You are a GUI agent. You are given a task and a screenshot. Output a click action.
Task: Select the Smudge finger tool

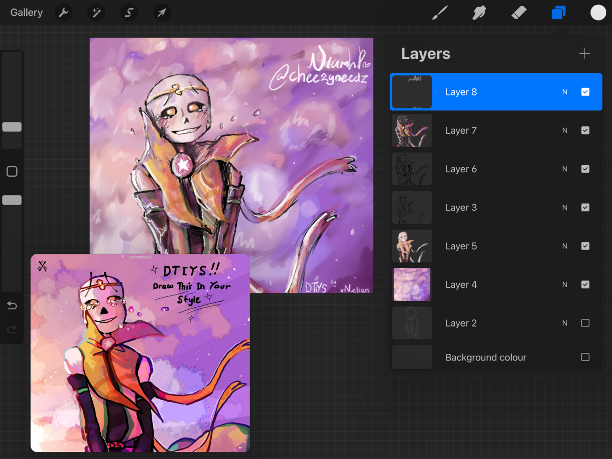coord(479,12)
